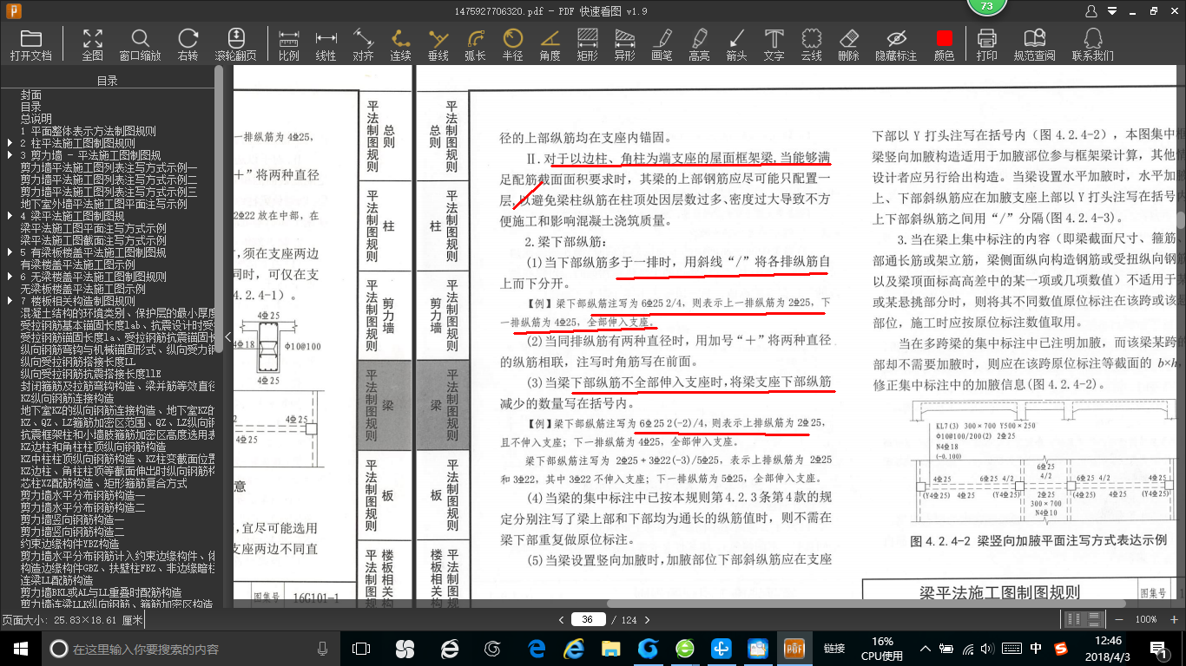Open 规范查阅 standards lookup
This screenshot has height=666, width=1186.
tap(1035, 44)
